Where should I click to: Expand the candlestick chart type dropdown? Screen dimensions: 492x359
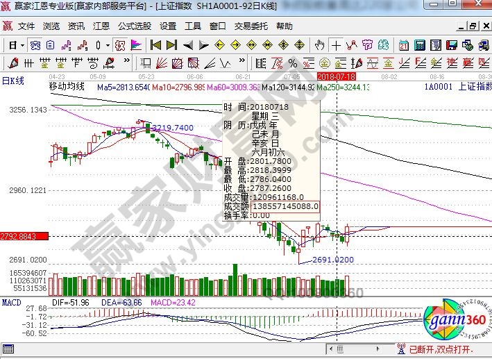tap(108, 45)
